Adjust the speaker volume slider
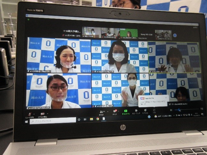 click(x=187, y=109)
